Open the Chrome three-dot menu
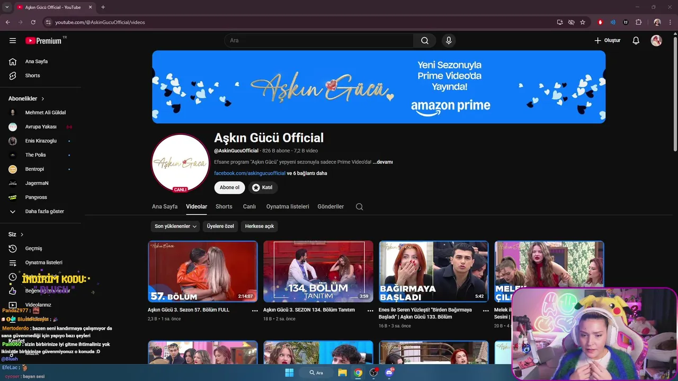678x381 pixels. point(671,22)
